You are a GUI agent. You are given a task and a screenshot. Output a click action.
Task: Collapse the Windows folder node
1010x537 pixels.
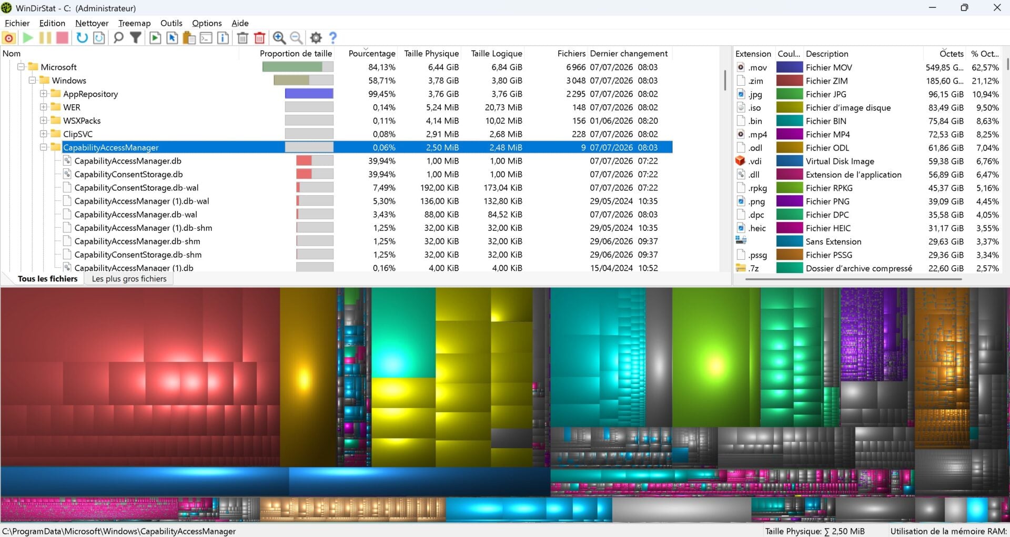click(33, 80)
